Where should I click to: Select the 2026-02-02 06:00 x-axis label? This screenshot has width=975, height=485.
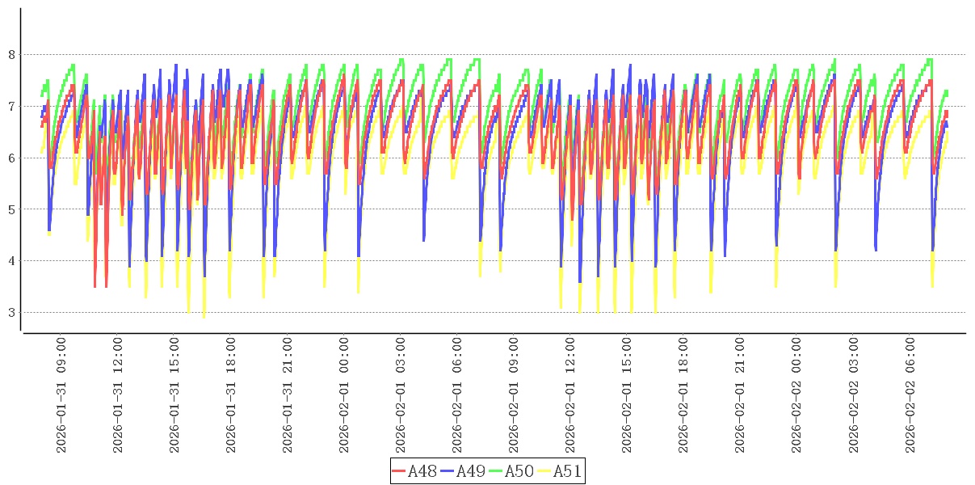pyautogui.click(x=910, y=395)
